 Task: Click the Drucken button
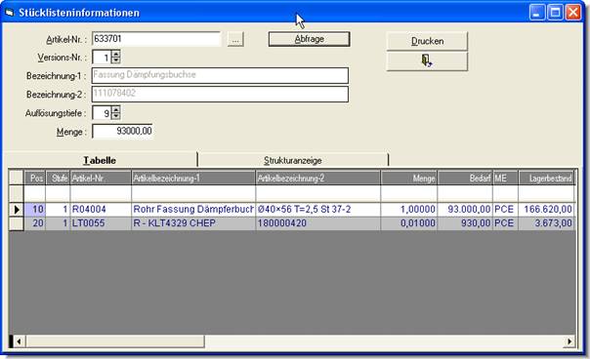pos(427,41)
